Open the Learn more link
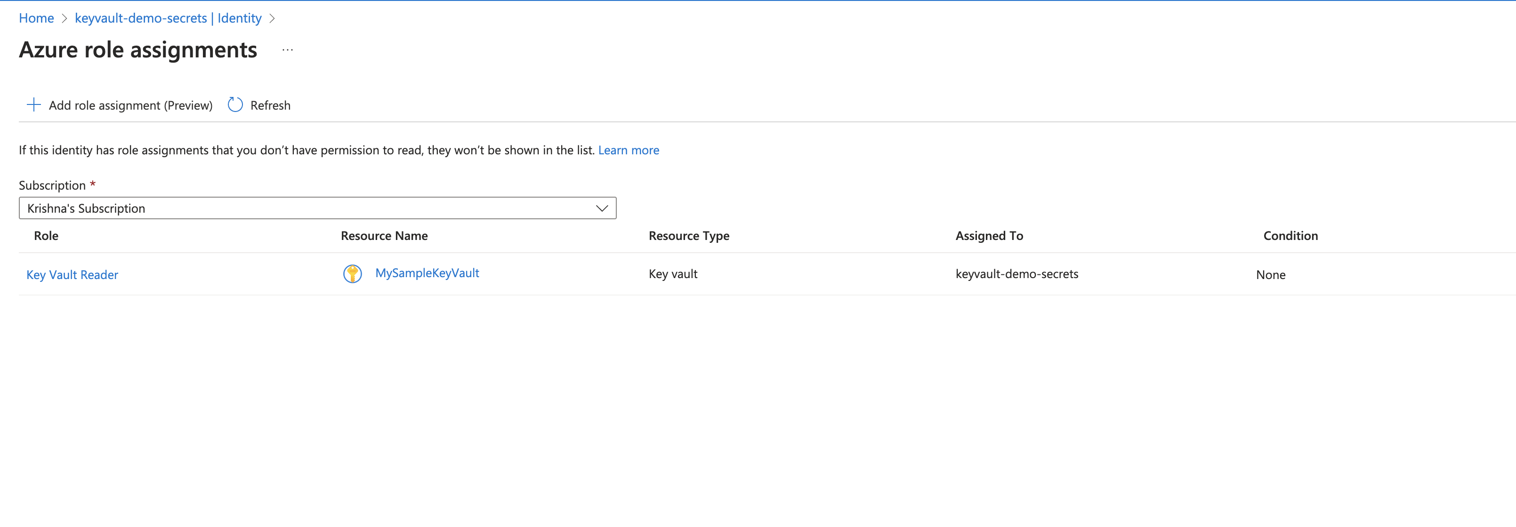The height and width of the screenshot is (527, 1516). click(x=629, y=150)
